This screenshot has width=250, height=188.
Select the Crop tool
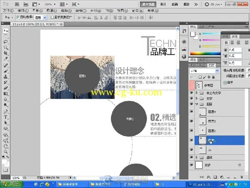pos(6,53)
